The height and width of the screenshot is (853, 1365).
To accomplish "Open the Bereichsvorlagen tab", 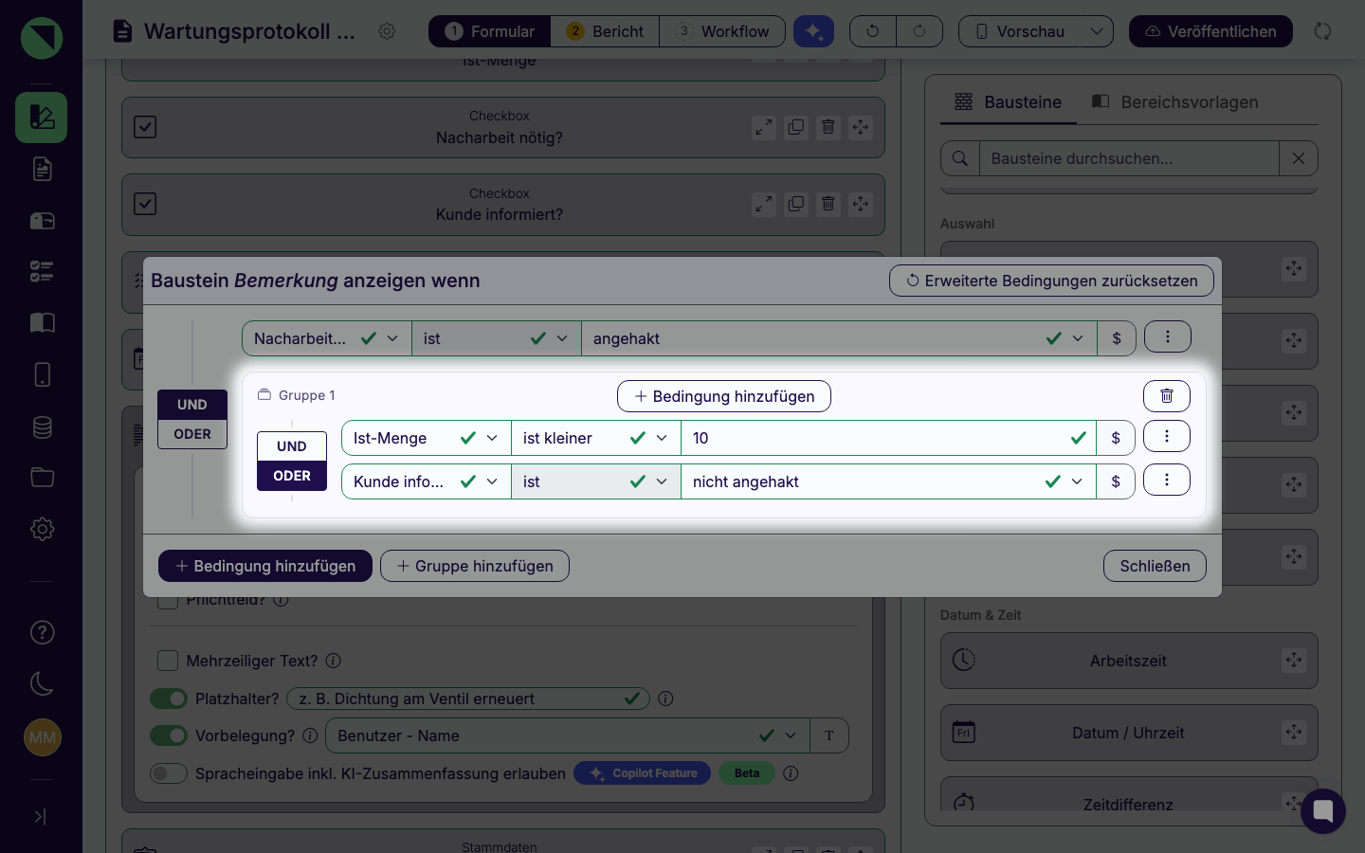I will (x=1175, y=101).
